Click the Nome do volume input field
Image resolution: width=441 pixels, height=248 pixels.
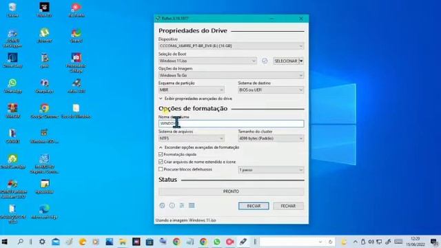tap(232, 123)
